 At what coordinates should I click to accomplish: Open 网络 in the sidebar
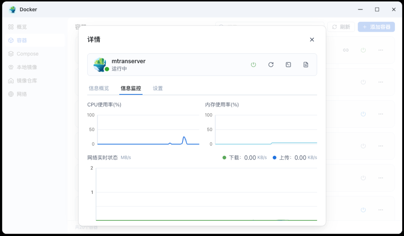click(x=22, y=94)
